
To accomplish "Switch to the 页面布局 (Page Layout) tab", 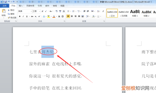I will (x=30, y=6).
